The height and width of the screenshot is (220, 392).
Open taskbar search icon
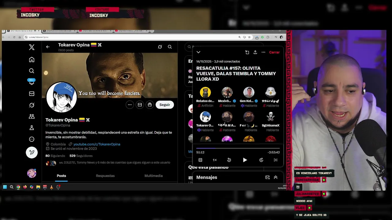[12, 187]
